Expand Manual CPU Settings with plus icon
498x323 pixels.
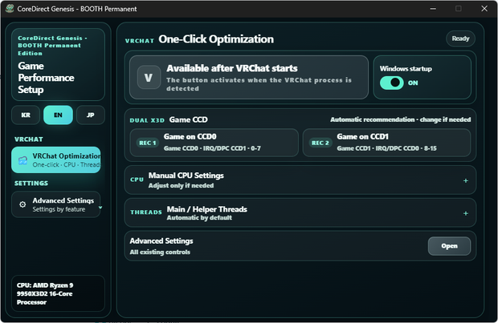coord(466,180)
